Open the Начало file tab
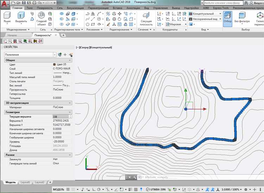 [x=12, y=35]
